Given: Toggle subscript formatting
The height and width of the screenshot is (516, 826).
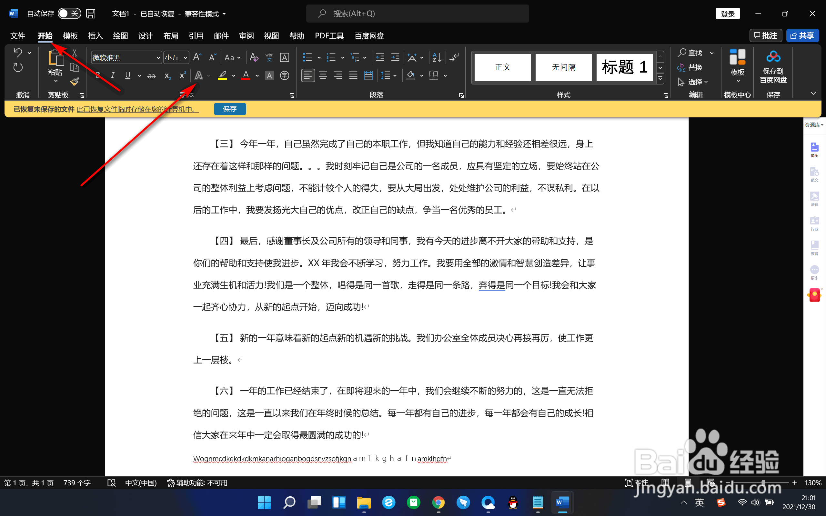Looking at the screenshot, I should point(167,75).
